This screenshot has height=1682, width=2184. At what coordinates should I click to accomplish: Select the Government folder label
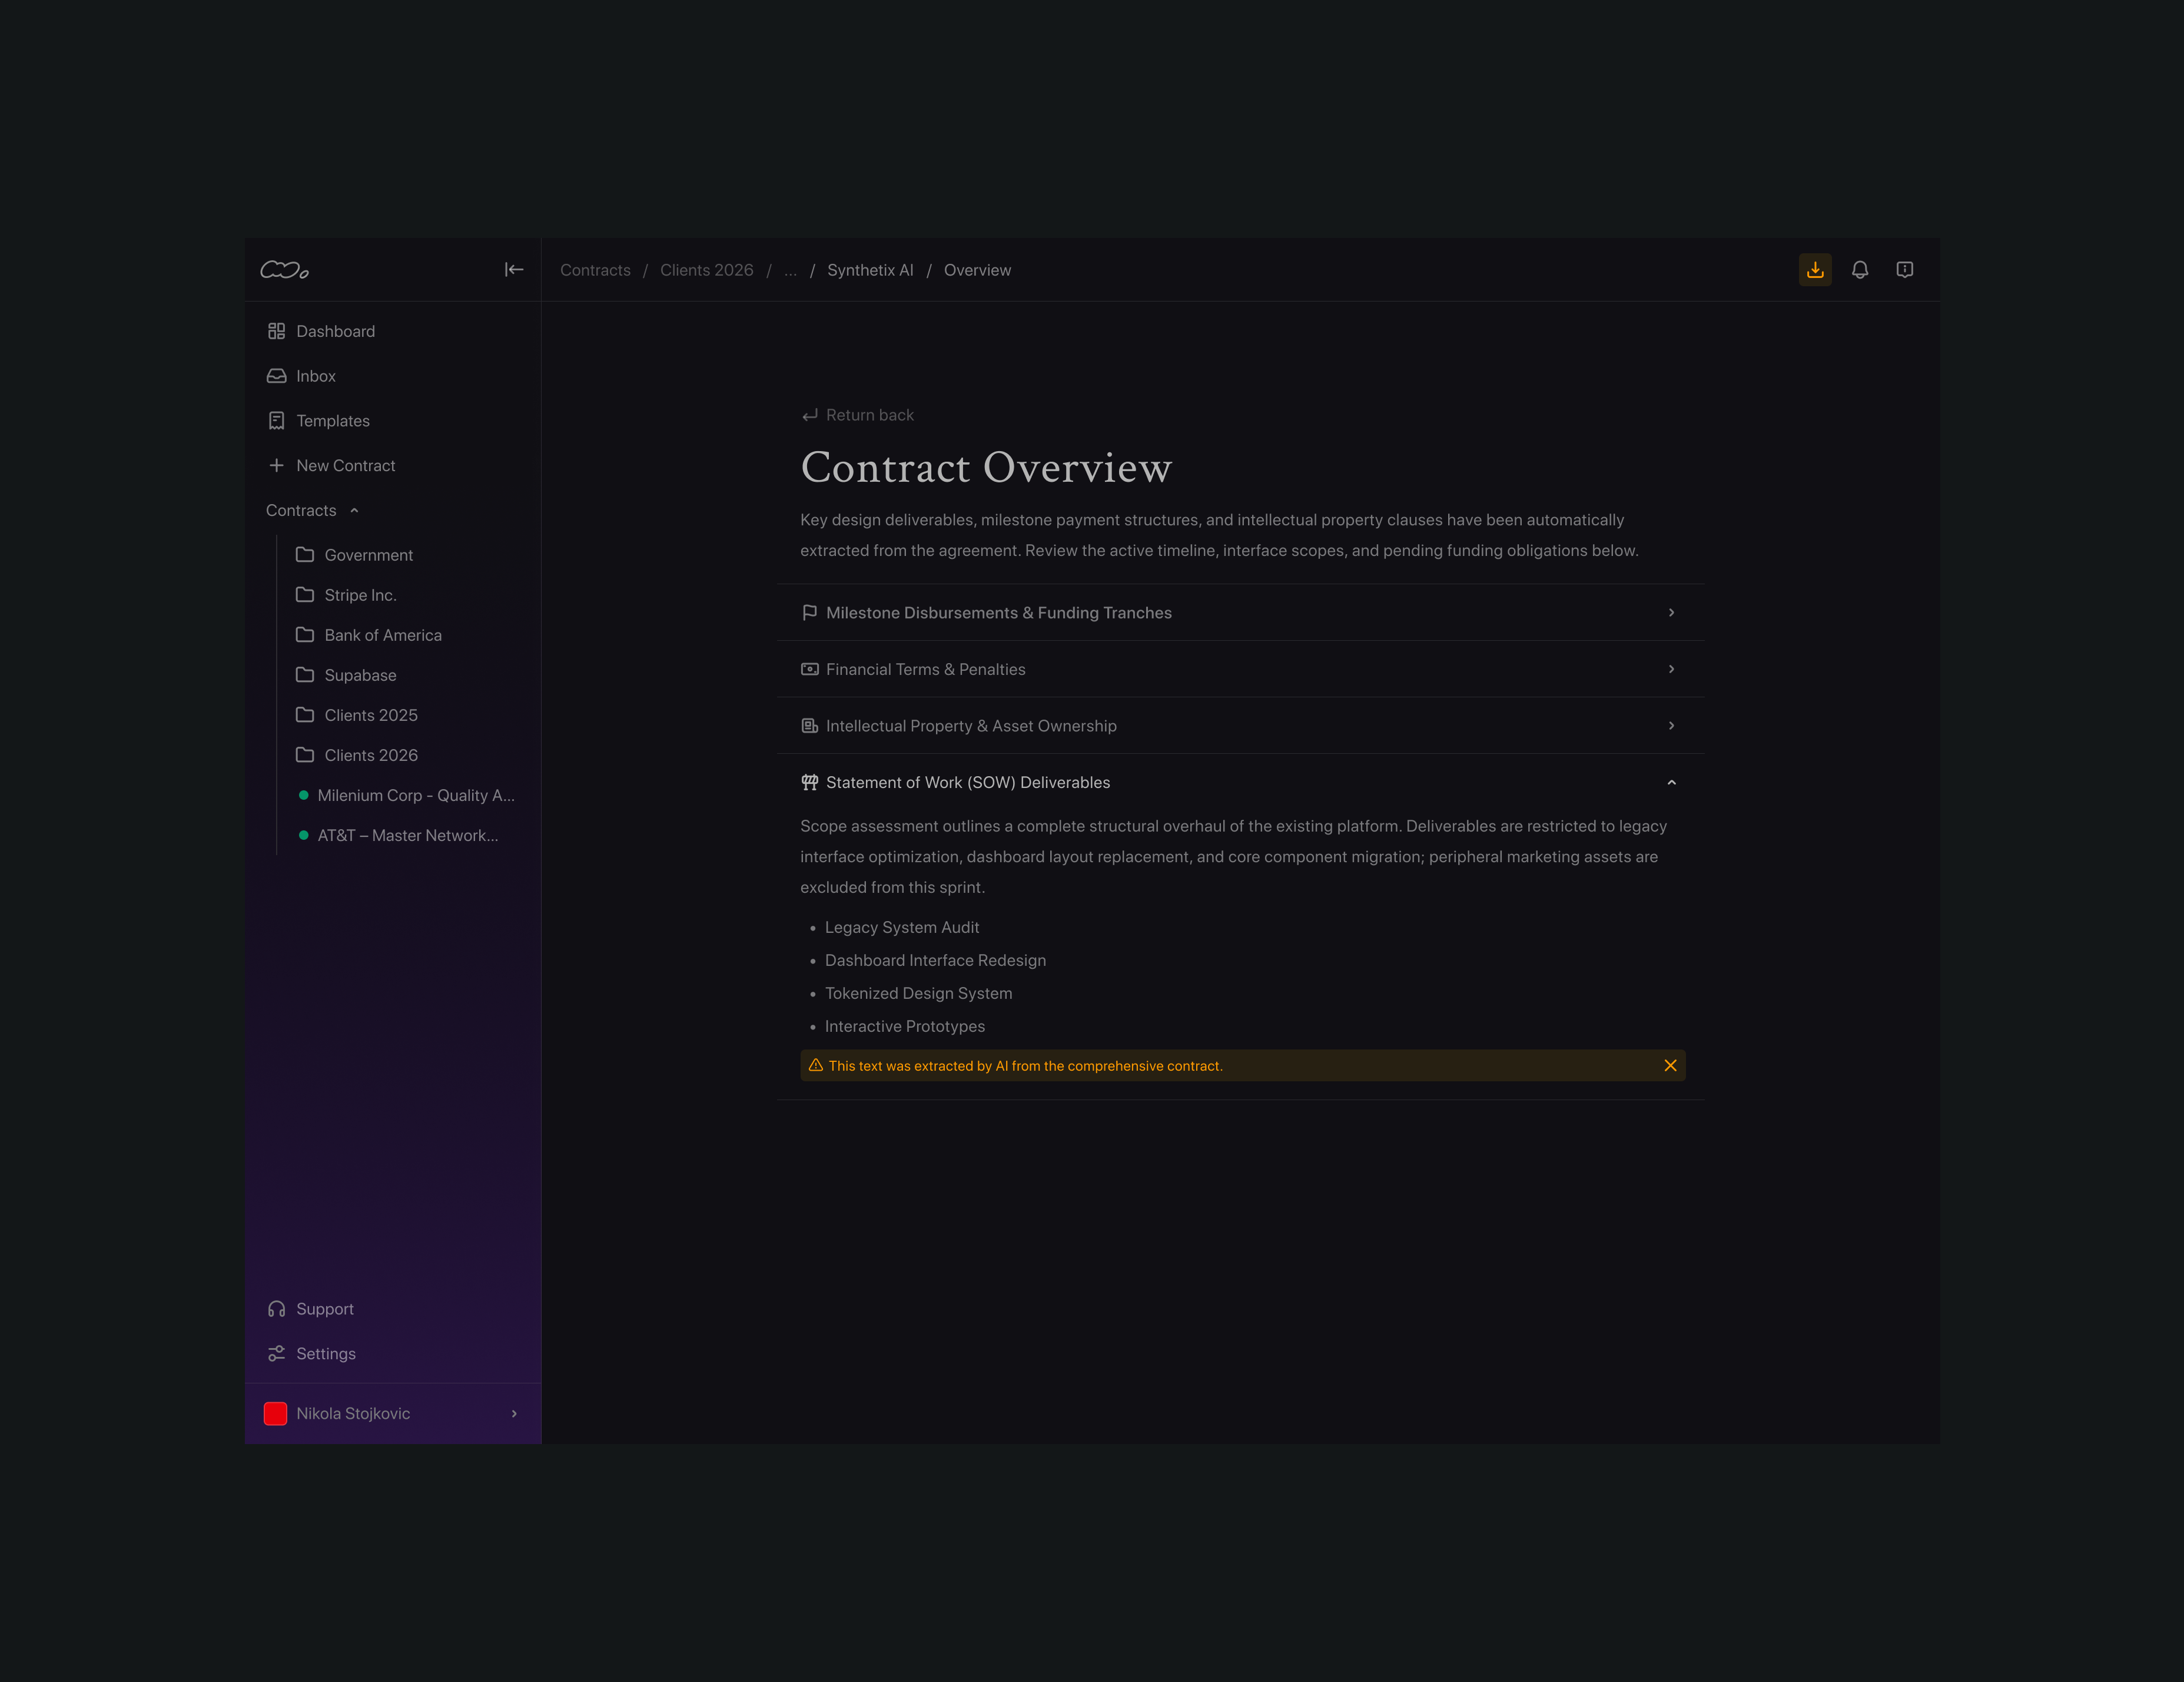pyautogui.click(x=369, y=555)
